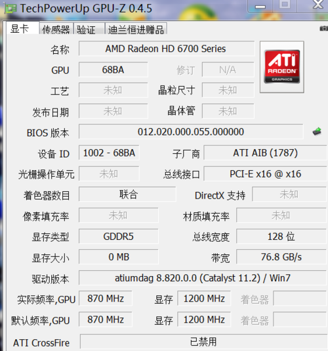Click the 光栅操作单元 value field
328x351 pixels.
pyautogui.click(x=109, y=174)
